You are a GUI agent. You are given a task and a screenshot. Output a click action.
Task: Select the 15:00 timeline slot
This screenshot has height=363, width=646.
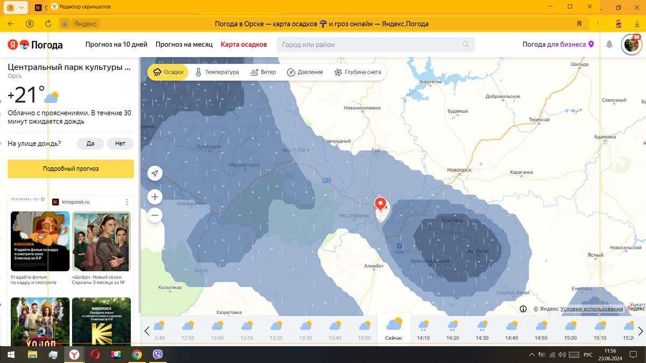(x=570, y=331)
